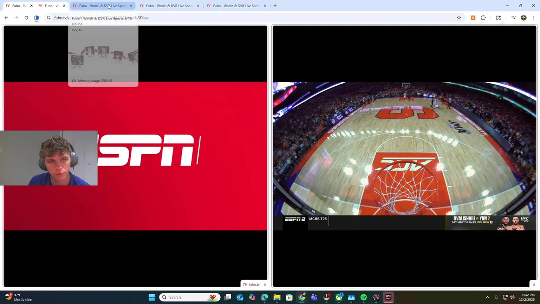540x304 pixels.
Task: Open Microsoft Edge from the taskbar
Action: click(265, 297)
